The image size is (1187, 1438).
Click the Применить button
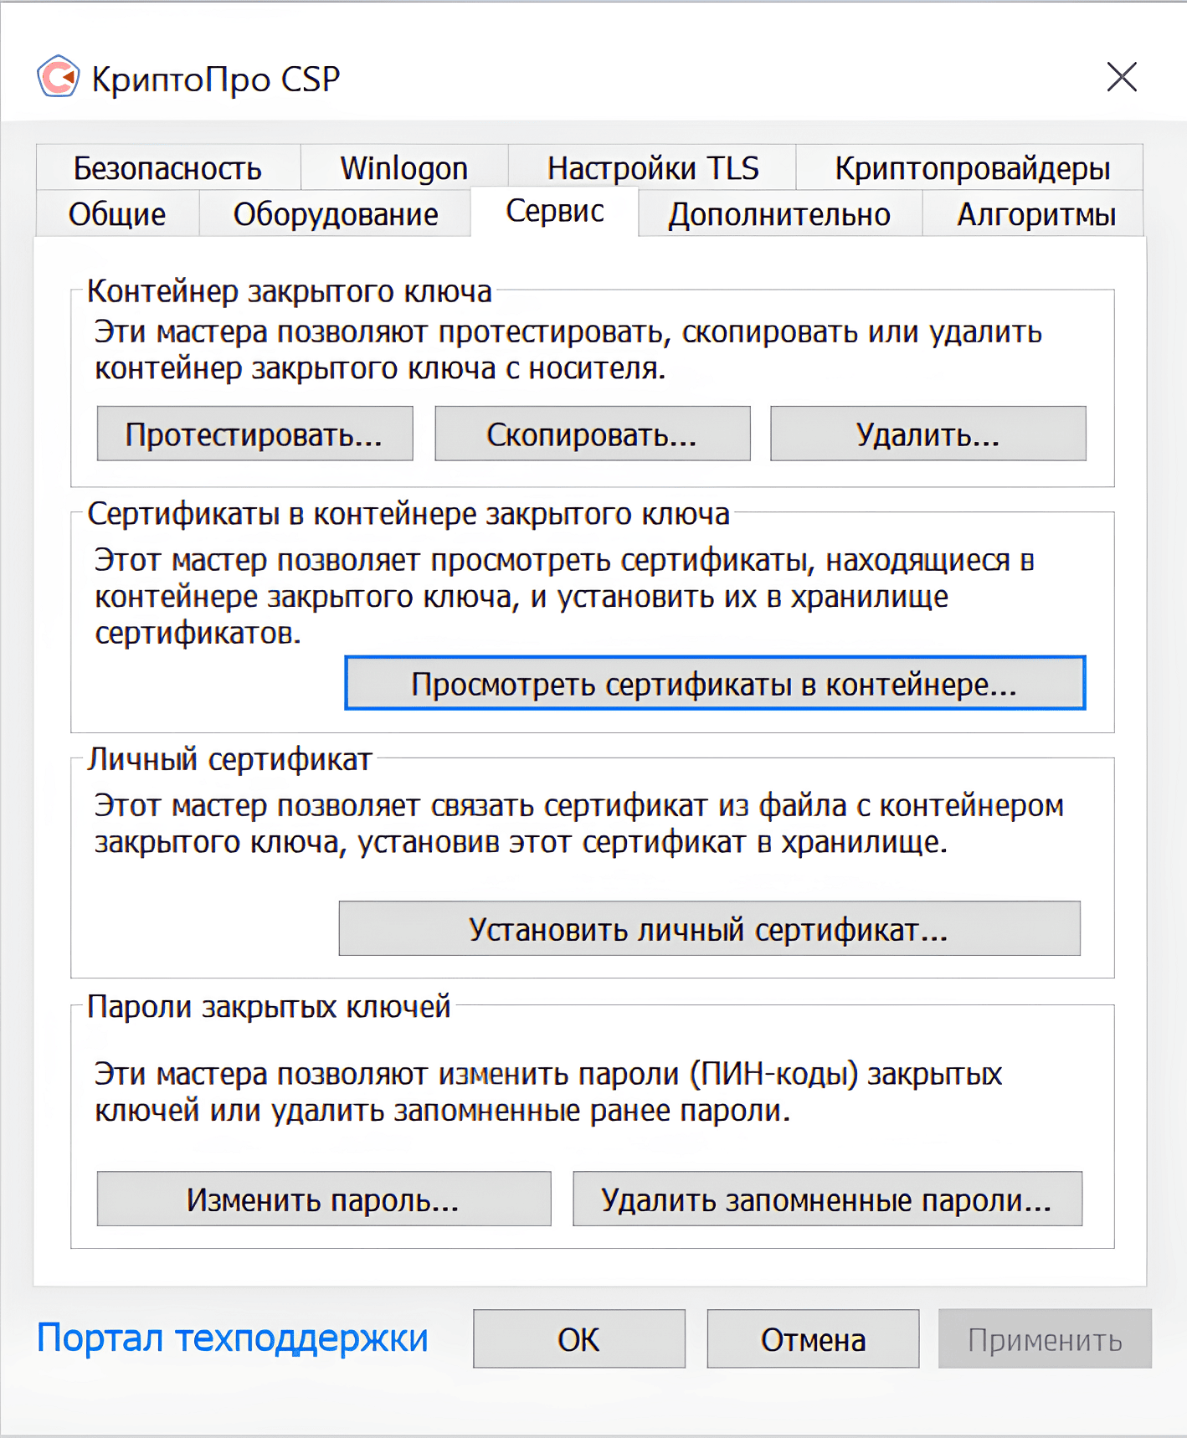point(1045,1338)
